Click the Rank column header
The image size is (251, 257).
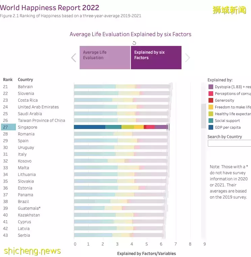8,80
